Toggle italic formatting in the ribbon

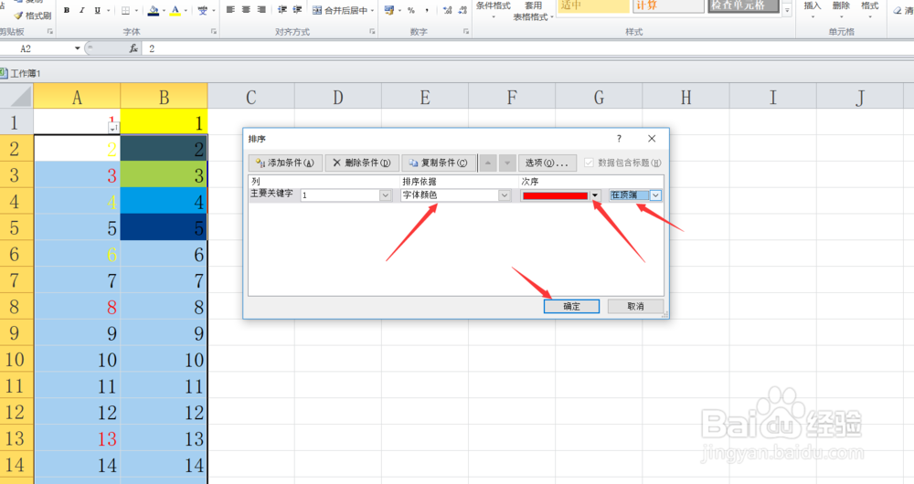(x=81, y=10)
